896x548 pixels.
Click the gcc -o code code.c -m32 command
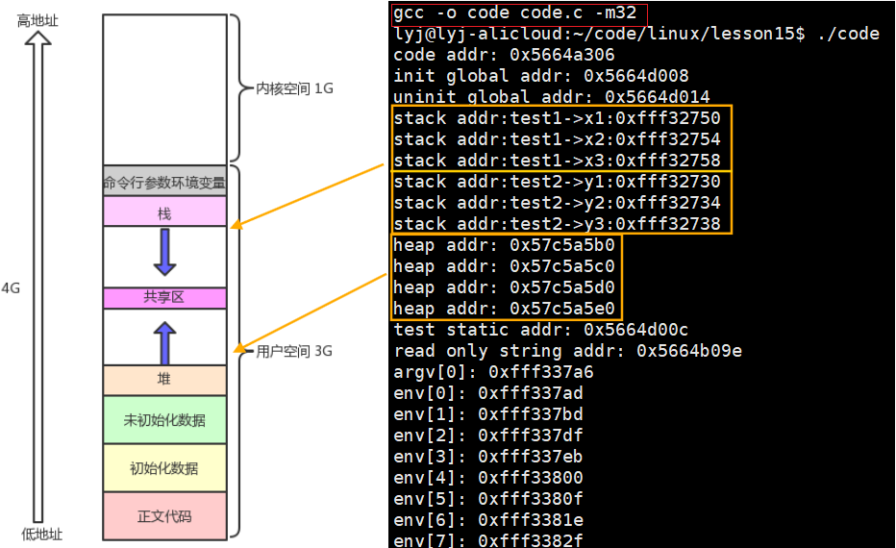[x=515, y=12]
